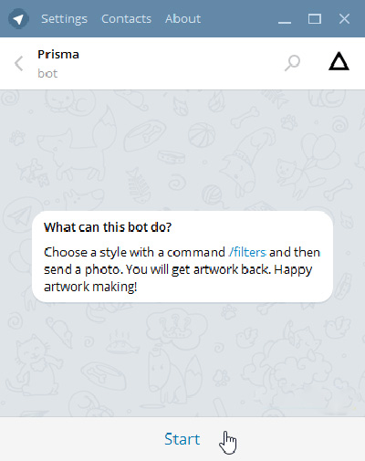Click the doodle chat background above the message
Image resolution: width=365 pixels, height=461 pixels.
(x=182, y=149)
